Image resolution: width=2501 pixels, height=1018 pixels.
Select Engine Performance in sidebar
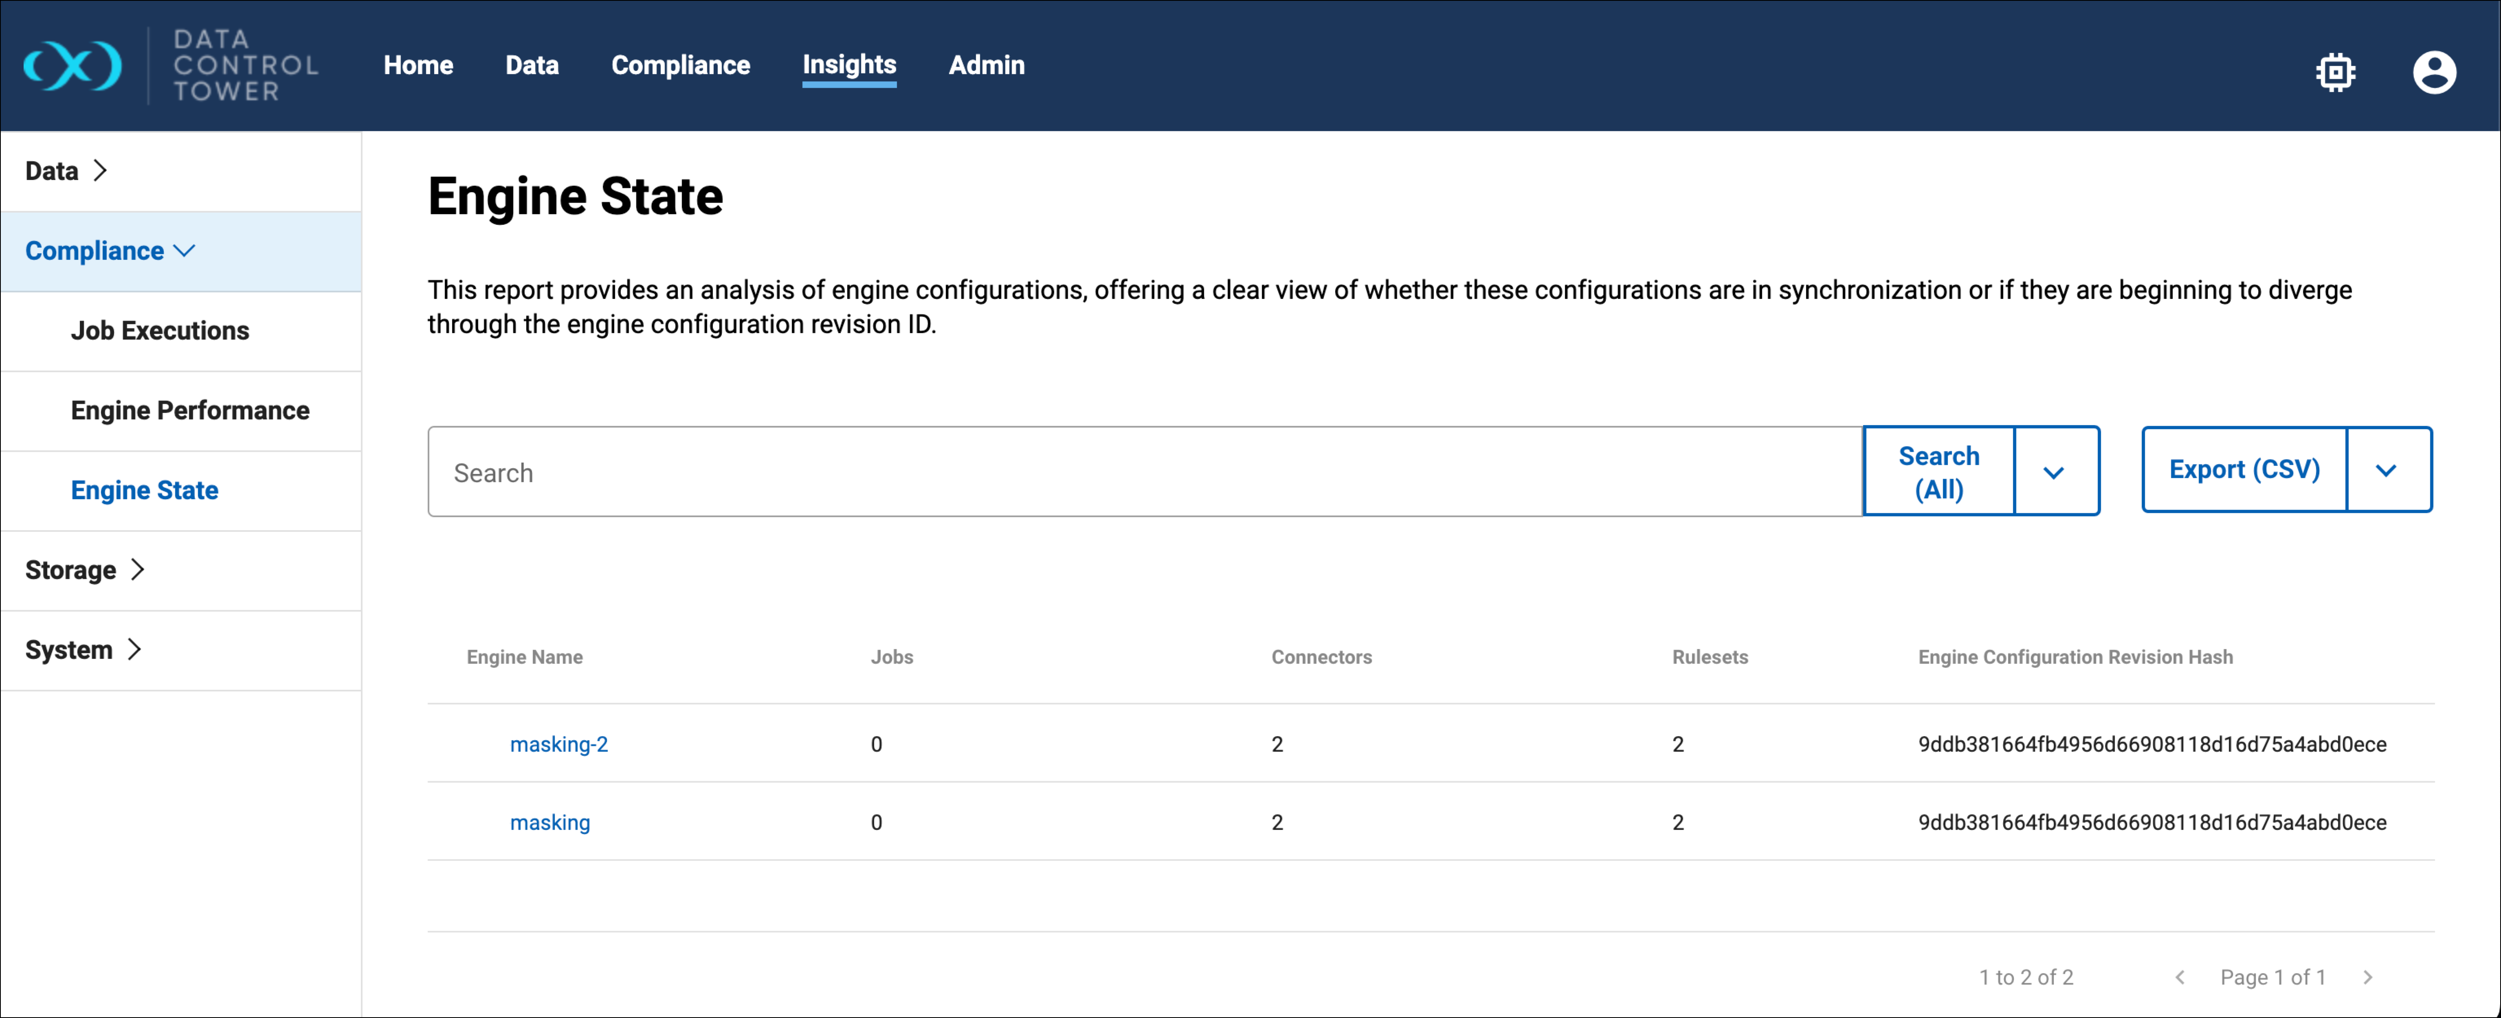pyautogui.click(x=189, y=410)
